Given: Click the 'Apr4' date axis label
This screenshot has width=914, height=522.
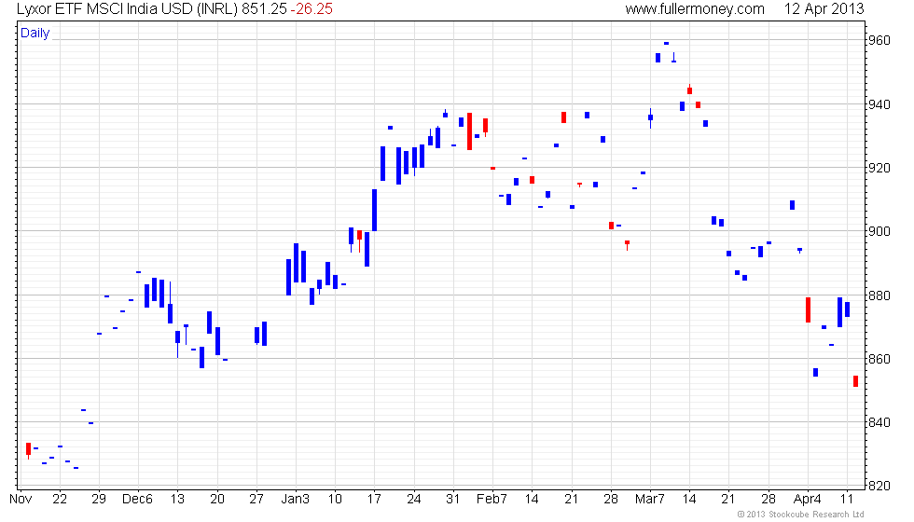Looking at the screenshot, I should coord(808,500).
